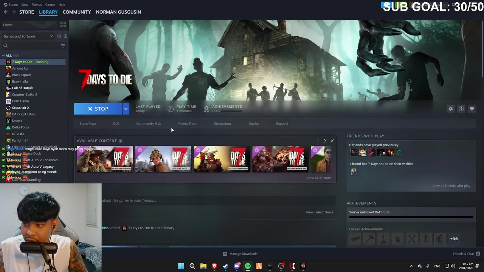The height and width of the screenshot is (272, 484).
Task: Open Windows taskbar search
Action: pos(192,266)
